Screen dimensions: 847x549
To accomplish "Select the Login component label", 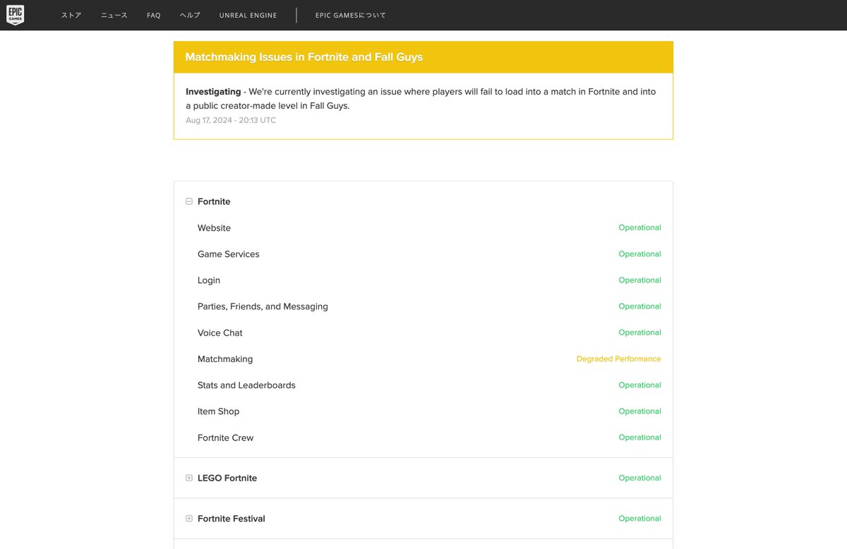I will [209, 280].
